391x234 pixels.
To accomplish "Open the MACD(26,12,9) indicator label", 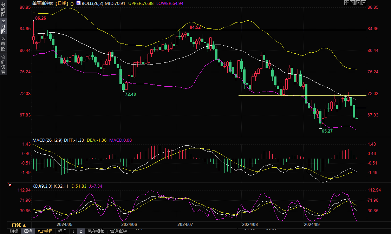I will click(47, 140).
